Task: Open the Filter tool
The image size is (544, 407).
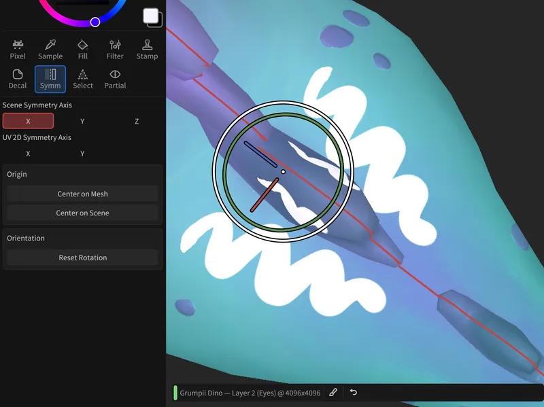Action: tap(115, 49)
